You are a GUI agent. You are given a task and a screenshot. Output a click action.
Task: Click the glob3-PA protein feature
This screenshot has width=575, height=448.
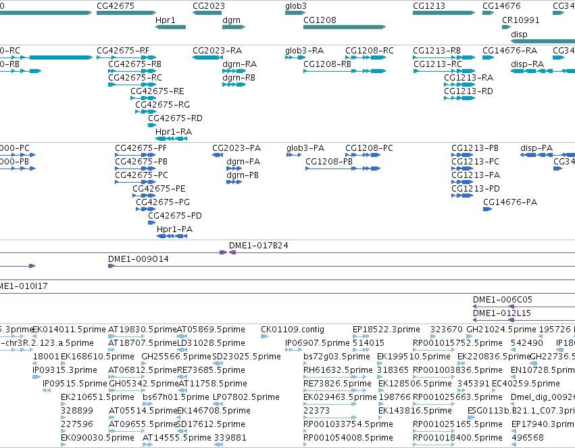point(294,155)
